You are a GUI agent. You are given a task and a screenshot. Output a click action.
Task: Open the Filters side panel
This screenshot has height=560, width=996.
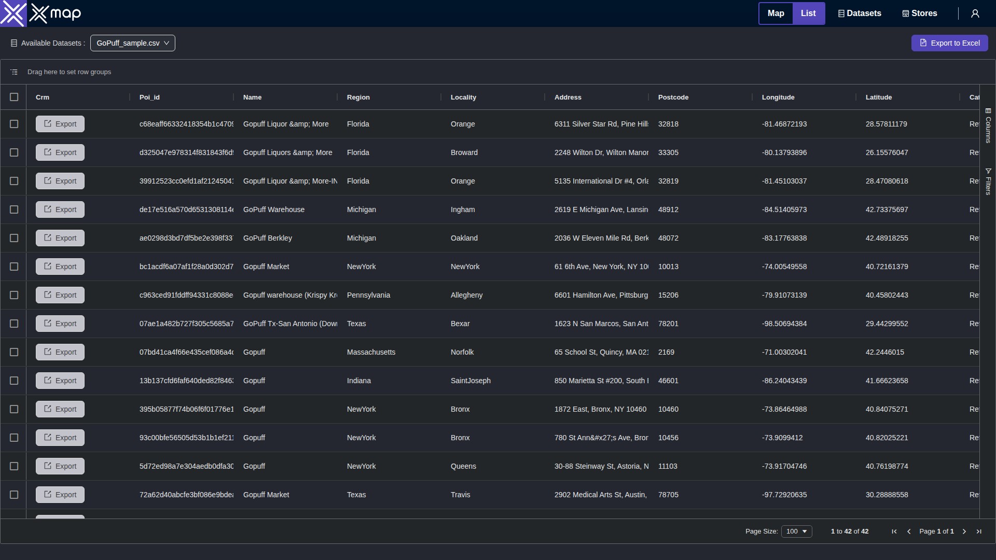tap(988, 181)
